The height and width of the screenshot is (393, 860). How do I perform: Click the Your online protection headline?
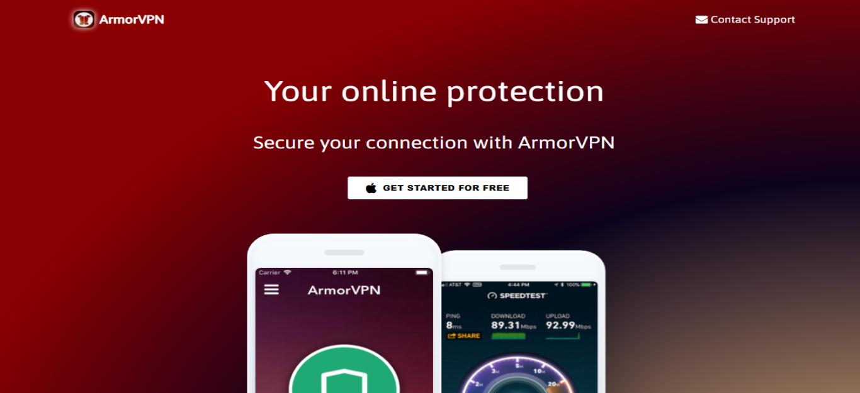(434, 91)
